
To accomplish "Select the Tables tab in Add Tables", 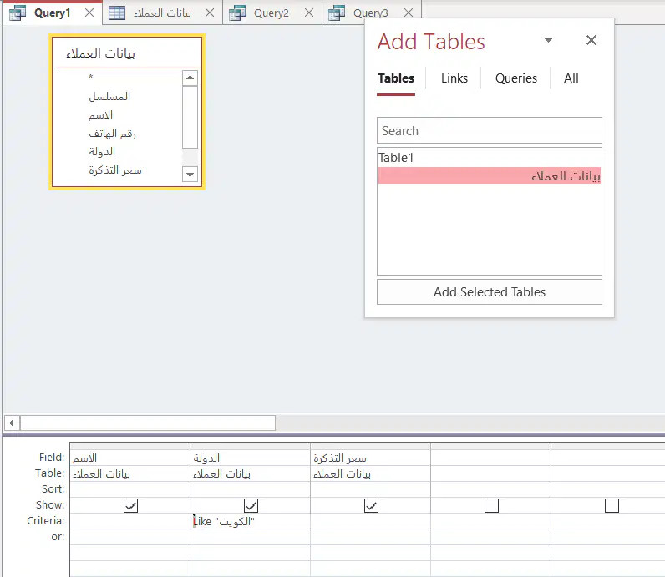I will click(396, 78).
